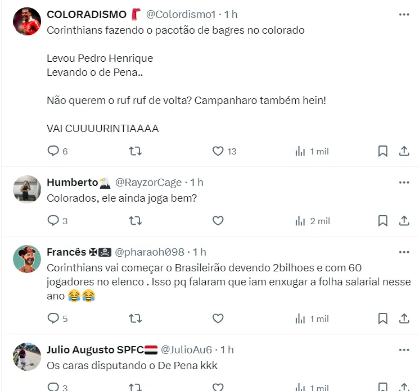
Task: Repost COLORADISMO's tweet about Corinthians
Action: [x=135, y=151]
